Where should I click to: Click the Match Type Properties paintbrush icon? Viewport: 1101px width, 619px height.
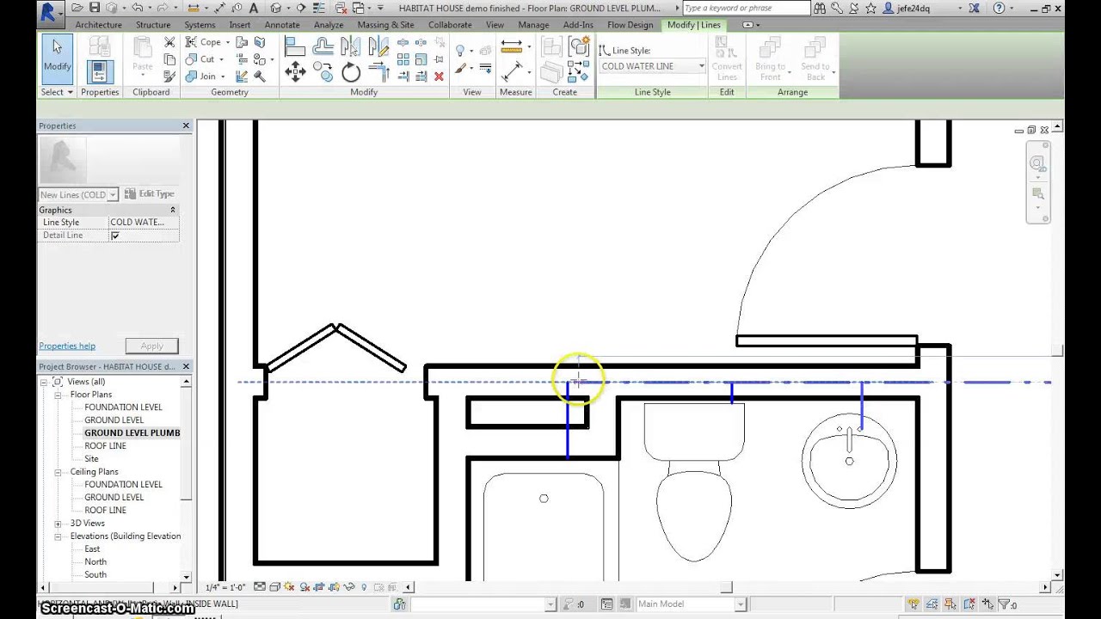[169, 77]
